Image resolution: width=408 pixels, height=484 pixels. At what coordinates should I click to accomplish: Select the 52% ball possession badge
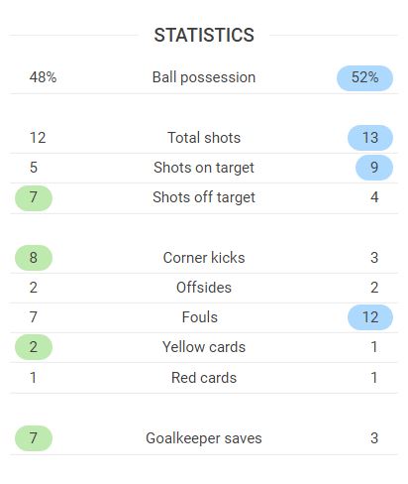click(x=364, y=78)
